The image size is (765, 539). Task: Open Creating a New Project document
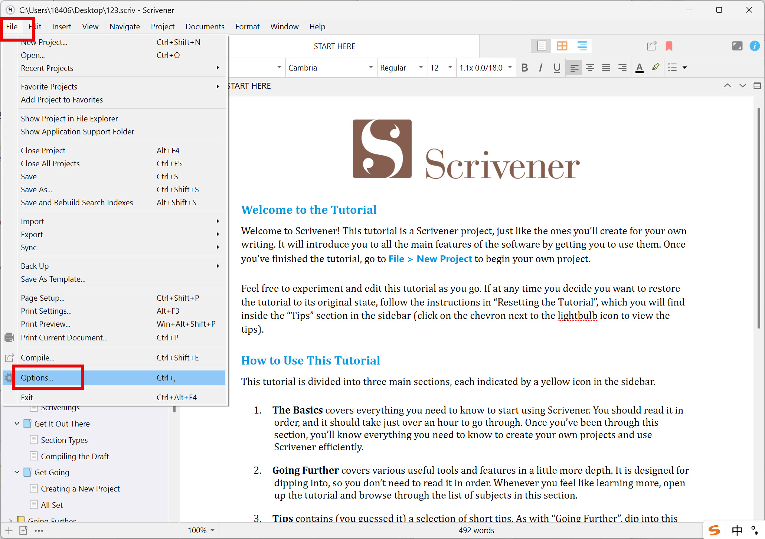(x=80, y=489)
